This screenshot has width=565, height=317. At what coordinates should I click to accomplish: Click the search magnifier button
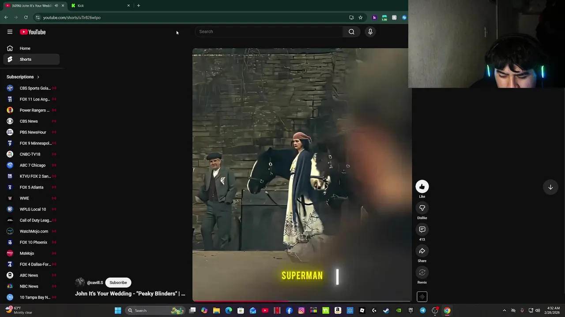[351, 32]
